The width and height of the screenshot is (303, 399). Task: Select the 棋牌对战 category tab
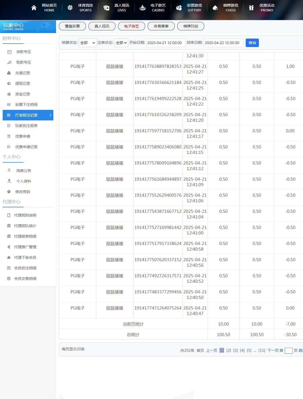(x=190, y=26)
